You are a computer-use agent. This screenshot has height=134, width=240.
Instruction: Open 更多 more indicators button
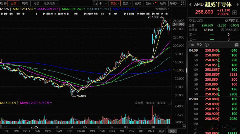click(x=161, y=131)
